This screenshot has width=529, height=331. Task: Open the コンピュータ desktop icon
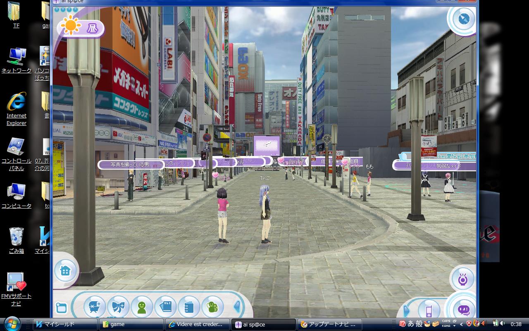click(17, 195)
